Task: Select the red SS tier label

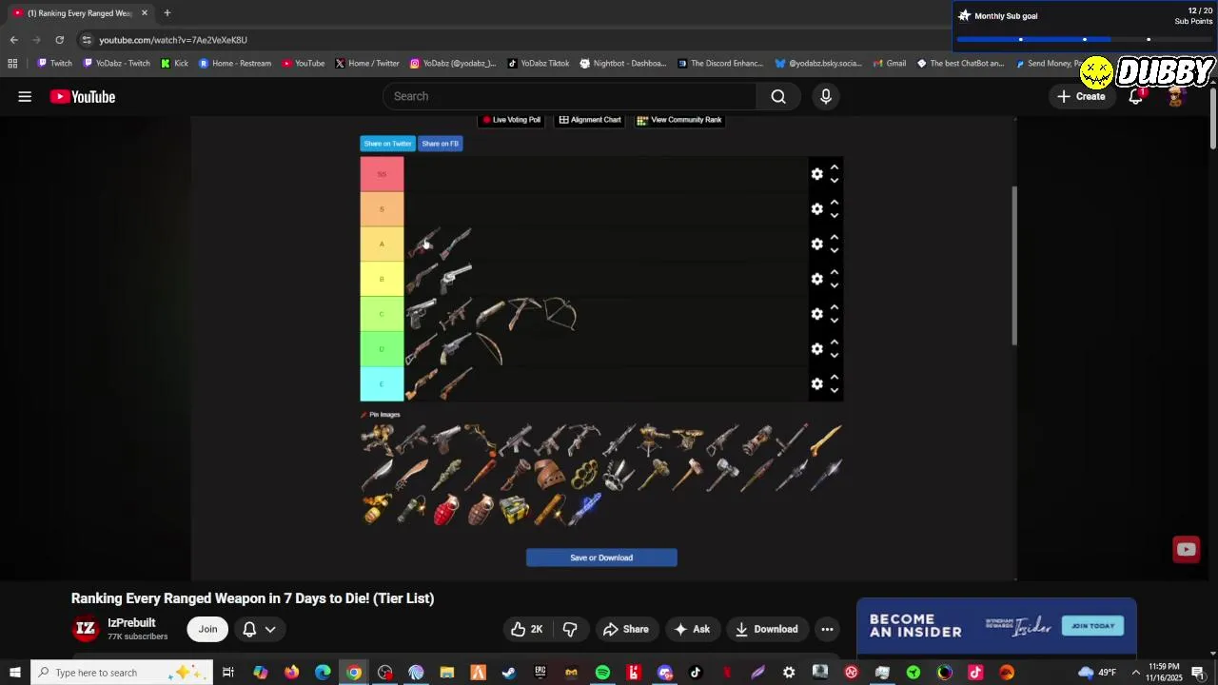Action: click(x=382, y=174)
